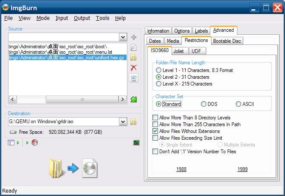The image size is (285, 196).
Task: Check Don't Add ';1' Version Number
Action: pyautogui.click(x=194, y=152)
